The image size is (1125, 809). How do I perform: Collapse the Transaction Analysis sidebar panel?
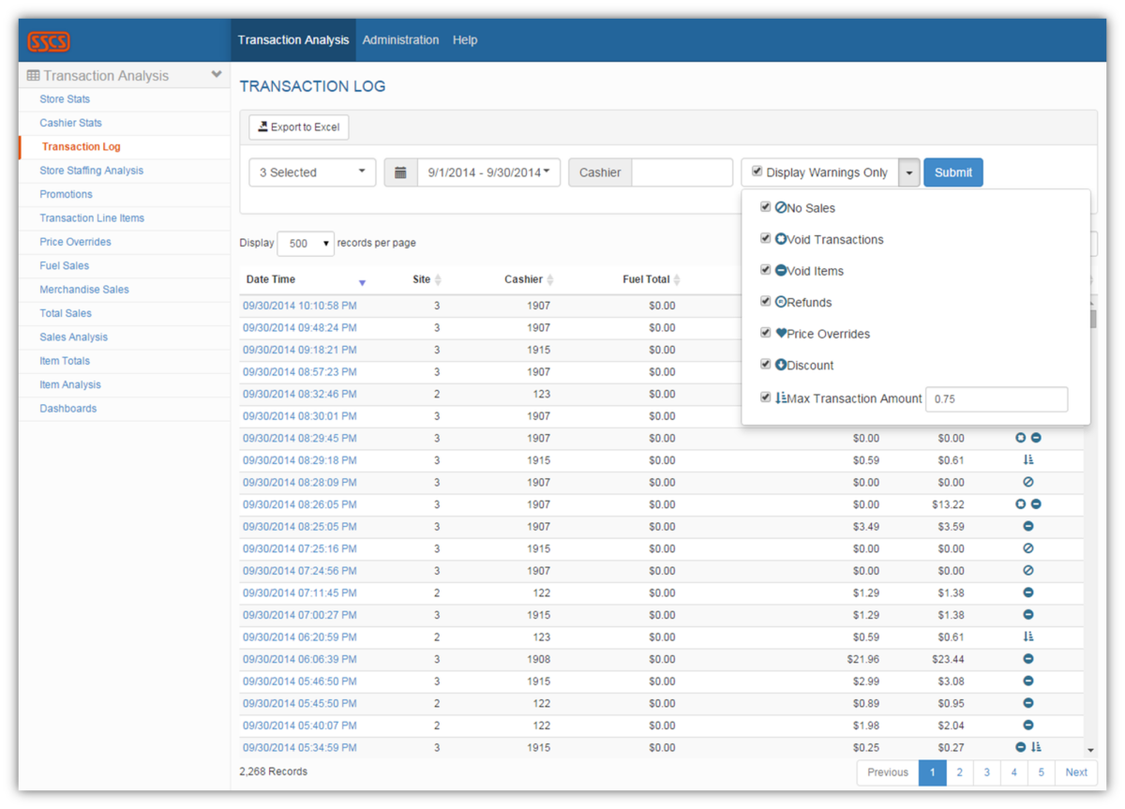click(217, 74)
